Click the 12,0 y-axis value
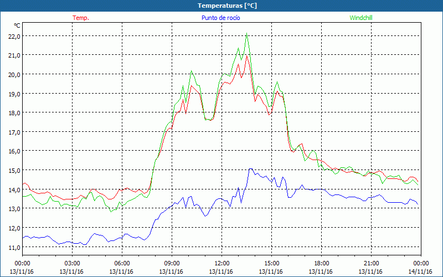This screenshot has width=443, height=277. point(15,228)
